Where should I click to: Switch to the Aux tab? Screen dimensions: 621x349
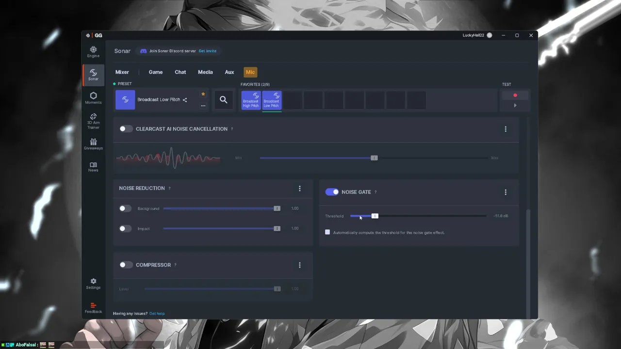(229, 72)
